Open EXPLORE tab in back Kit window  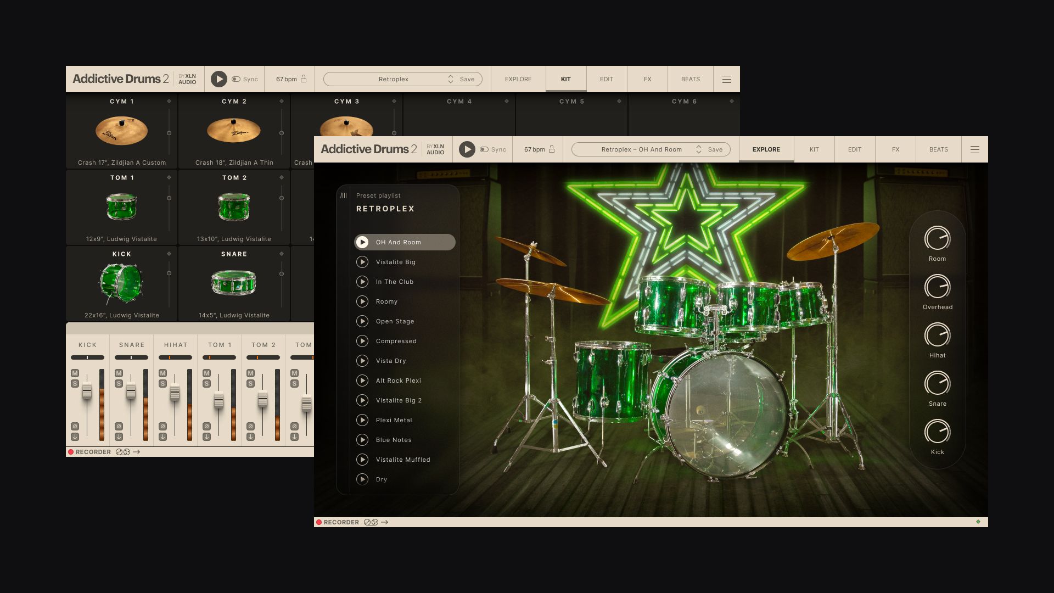pos(518,79)
